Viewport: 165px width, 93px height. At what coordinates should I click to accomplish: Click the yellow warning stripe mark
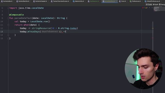point(153,28)
